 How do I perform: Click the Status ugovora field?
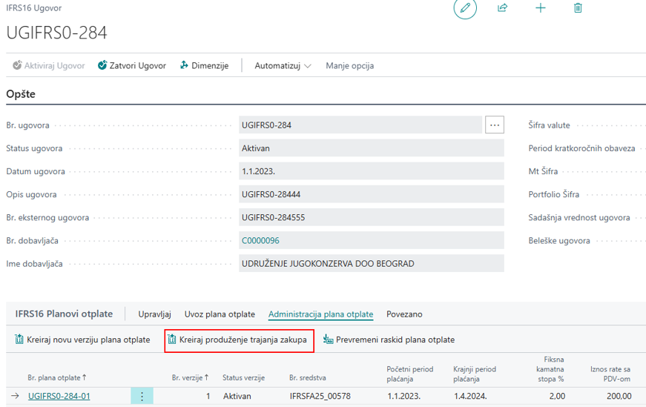pos(371,148)
